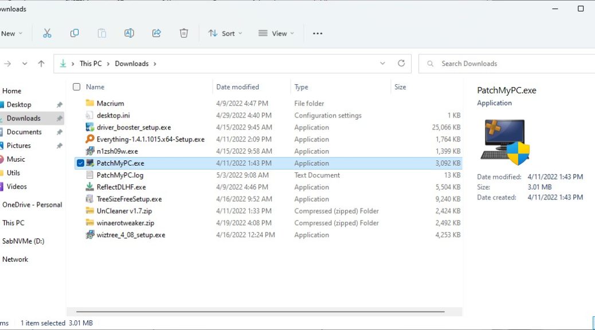Click the desktop.ini file icon
This screenshot has width=595, height=330.
tap(89, 115)
